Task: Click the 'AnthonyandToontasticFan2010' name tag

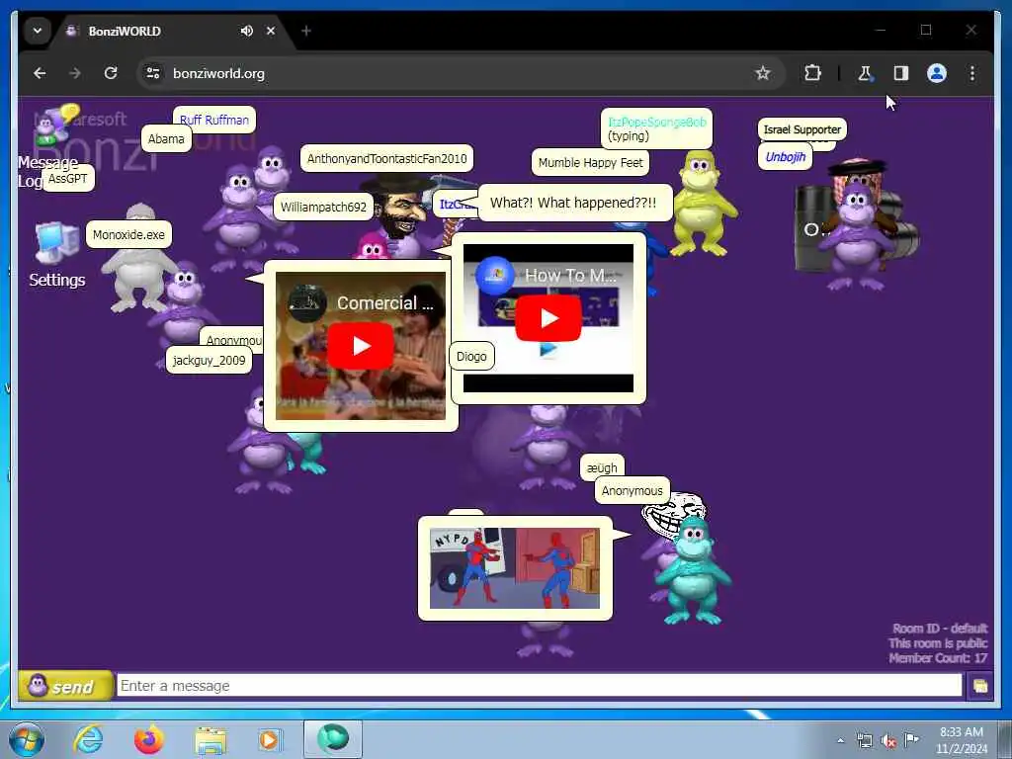Action: pos(386,159)
